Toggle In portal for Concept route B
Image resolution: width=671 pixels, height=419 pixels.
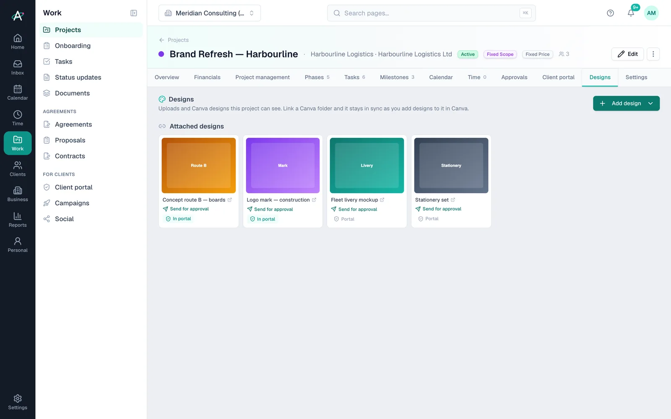(x=179, y=219)
